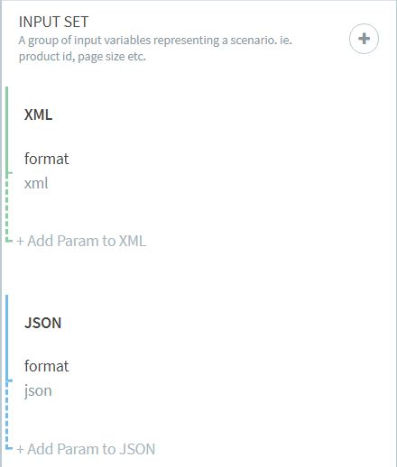Image resolution: width=397 pixels, height=467 pixels.
Task: Edit the json parameter value
Action: [x=38, y=391]
